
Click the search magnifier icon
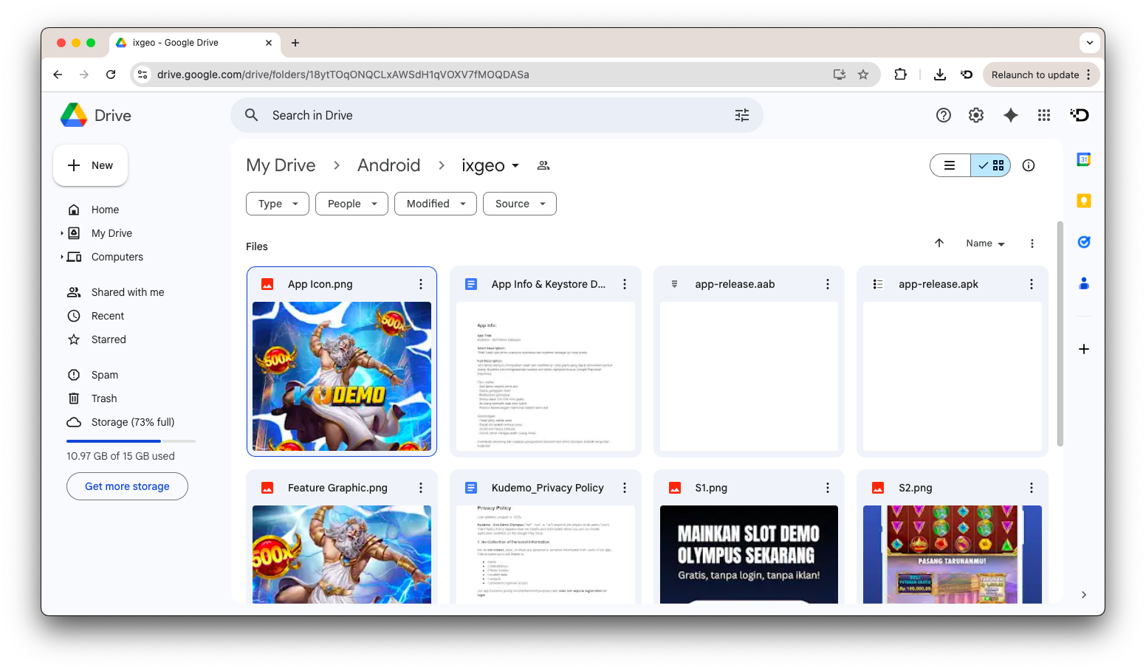252,115
